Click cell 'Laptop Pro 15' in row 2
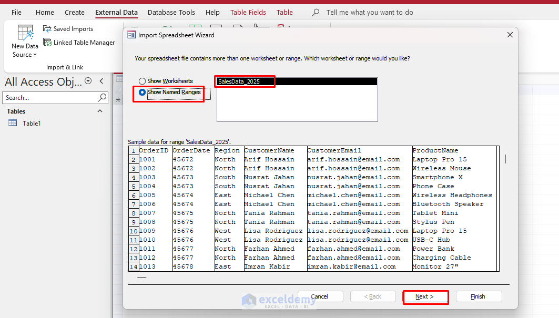559x318 pixels. (x=454, y=159)
